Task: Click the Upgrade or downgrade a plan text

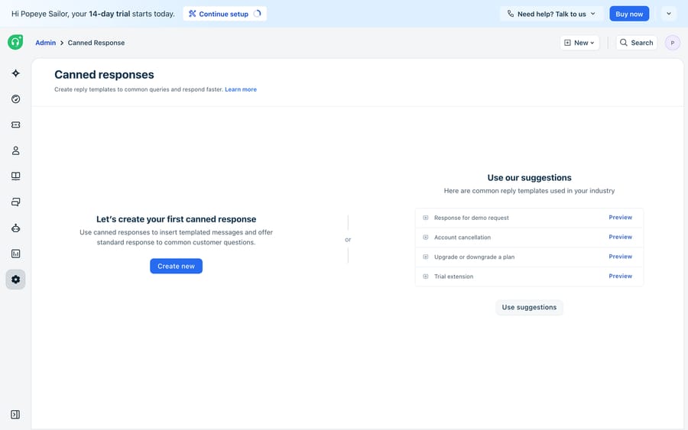Action: click(474, 257)
